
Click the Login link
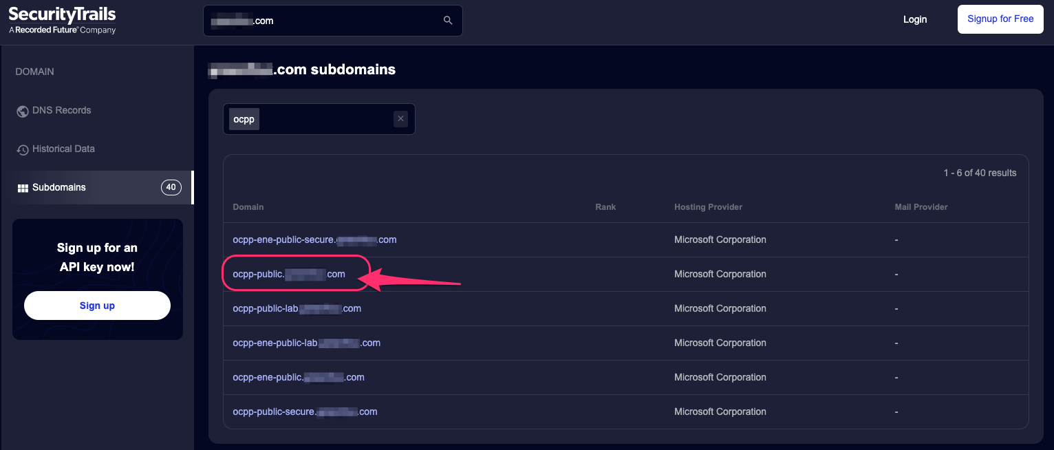[915, 19]
